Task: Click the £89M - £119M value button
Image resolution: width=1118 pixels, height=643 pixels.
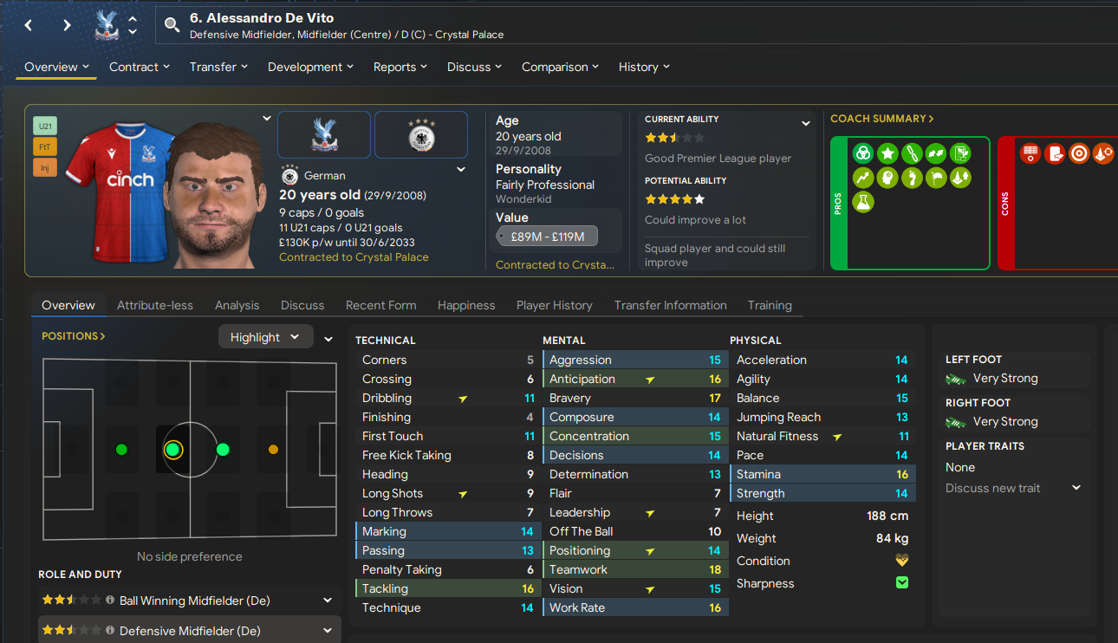Action: tap(546, 237)
